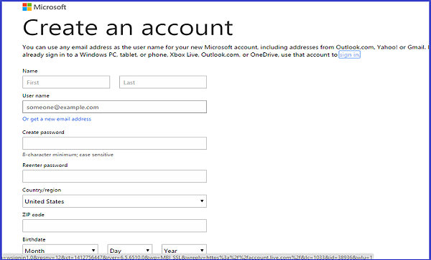Open the sign in link
The image size is (431, 260).
349,54
